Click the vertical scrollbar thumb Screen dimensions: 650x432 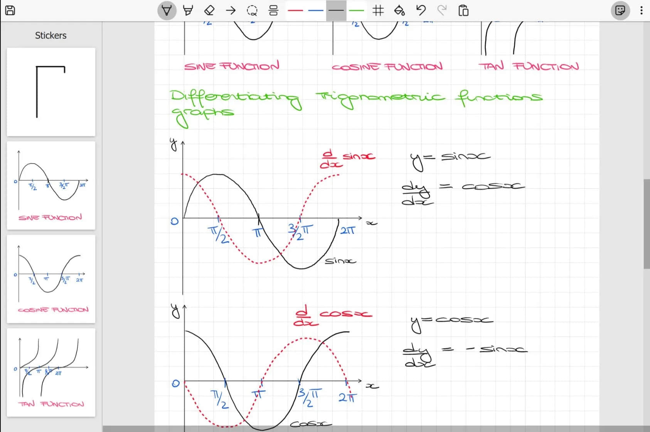(647, 223)
